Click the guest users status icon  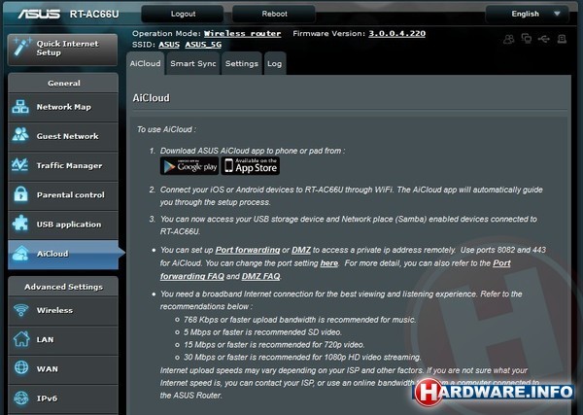(508, 39)
